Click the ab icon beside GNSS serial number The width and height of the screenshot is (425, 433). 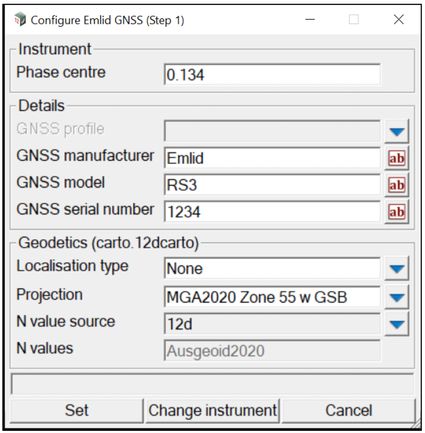396,212
